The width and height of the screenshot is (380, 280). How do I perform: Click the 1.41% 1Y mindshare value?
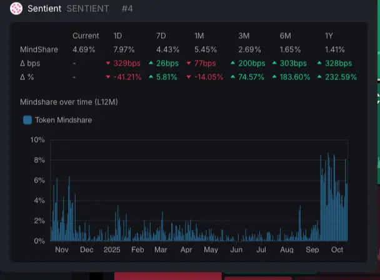pyautogui.click(x=334, y=50)
